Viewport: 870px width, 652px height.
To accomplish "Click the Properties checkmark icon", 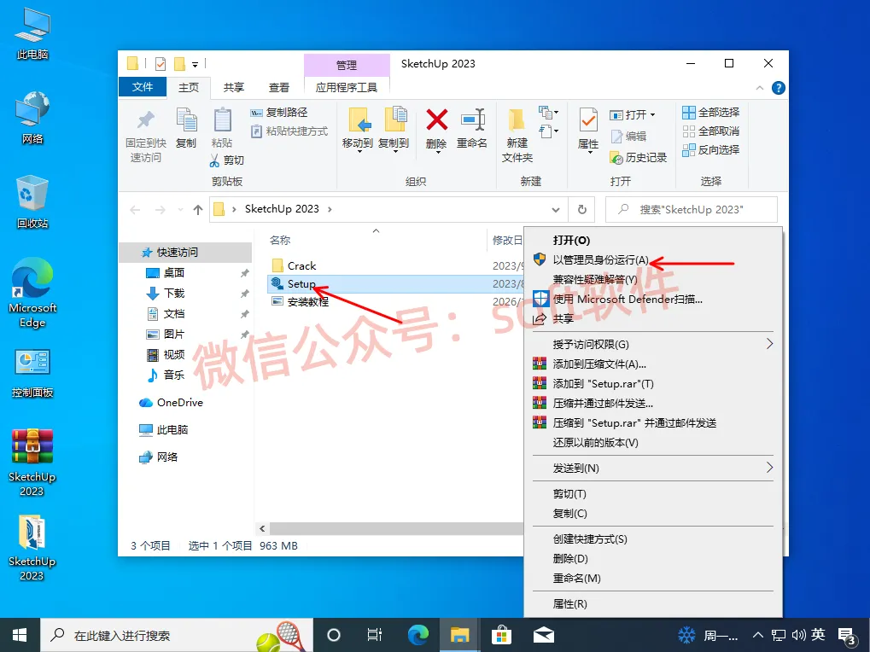I will tap(588, 119).
